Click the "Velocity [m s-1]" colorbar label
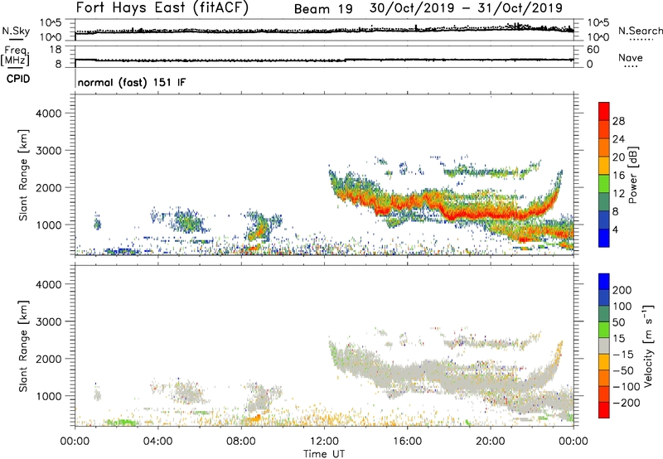Image resolution: width=663 pixels, height=459 pixels. [649, 345]
